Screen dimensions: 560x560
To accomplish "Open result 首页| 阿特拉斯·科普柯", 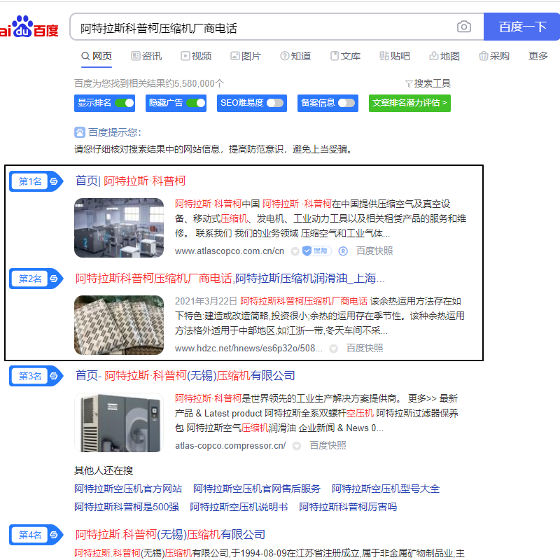I will [x=130, y=181].
